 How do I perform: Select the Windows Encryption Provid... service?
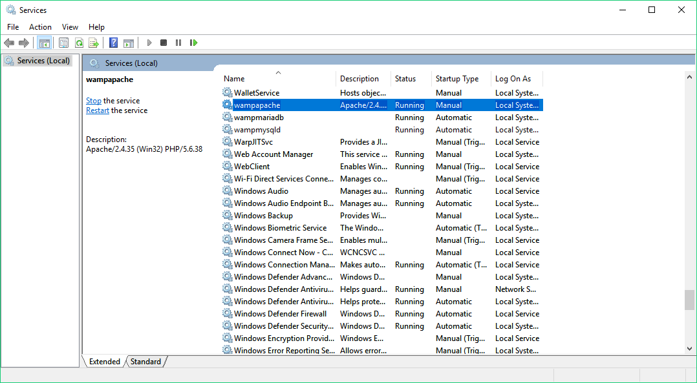tap(284, 338)
